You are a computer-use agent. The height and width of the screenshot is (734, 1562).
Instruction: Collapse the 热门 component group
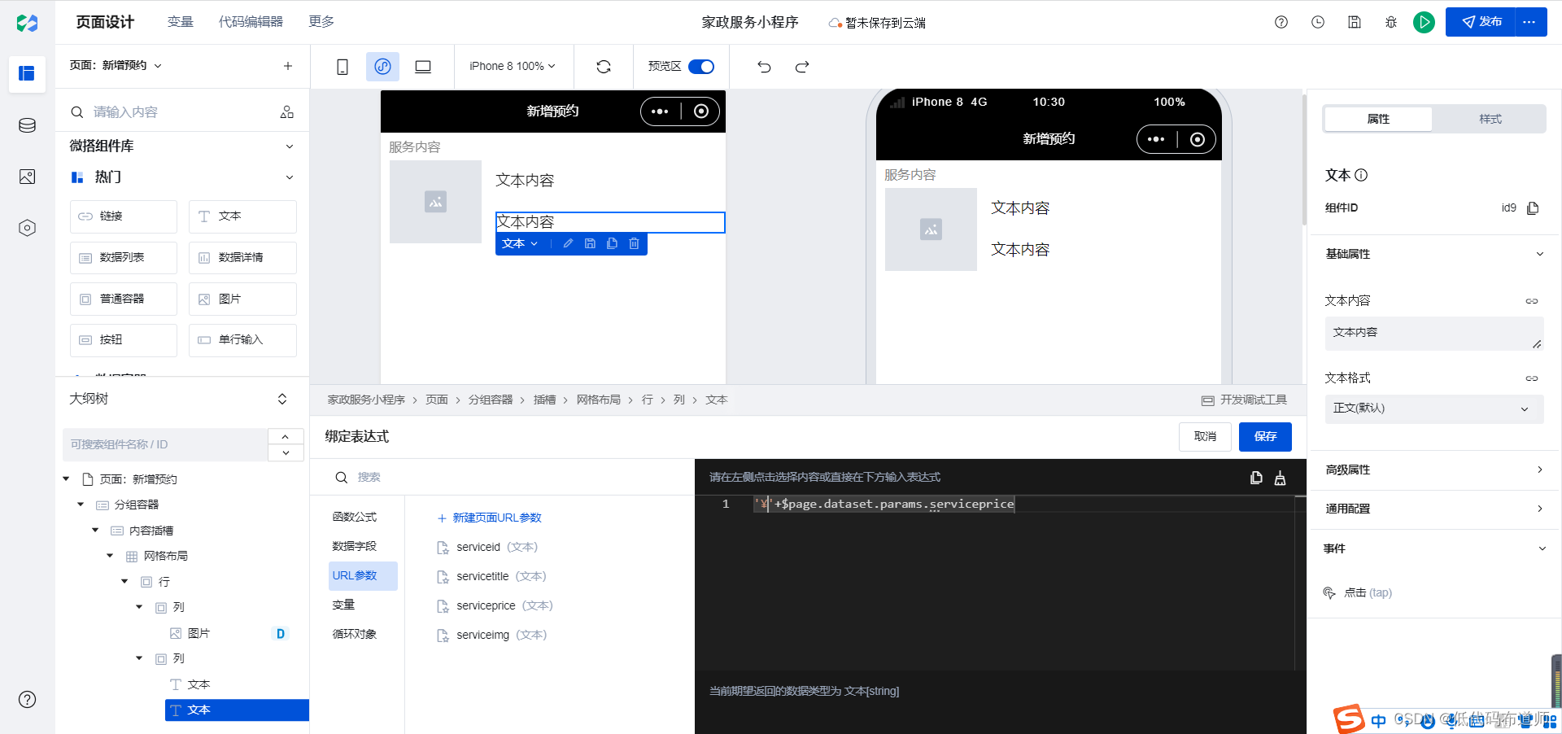pos(289,177)
